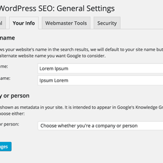
Task: Open the company or person dropdown
Action: pyautogui.click(x=101, y=125)
